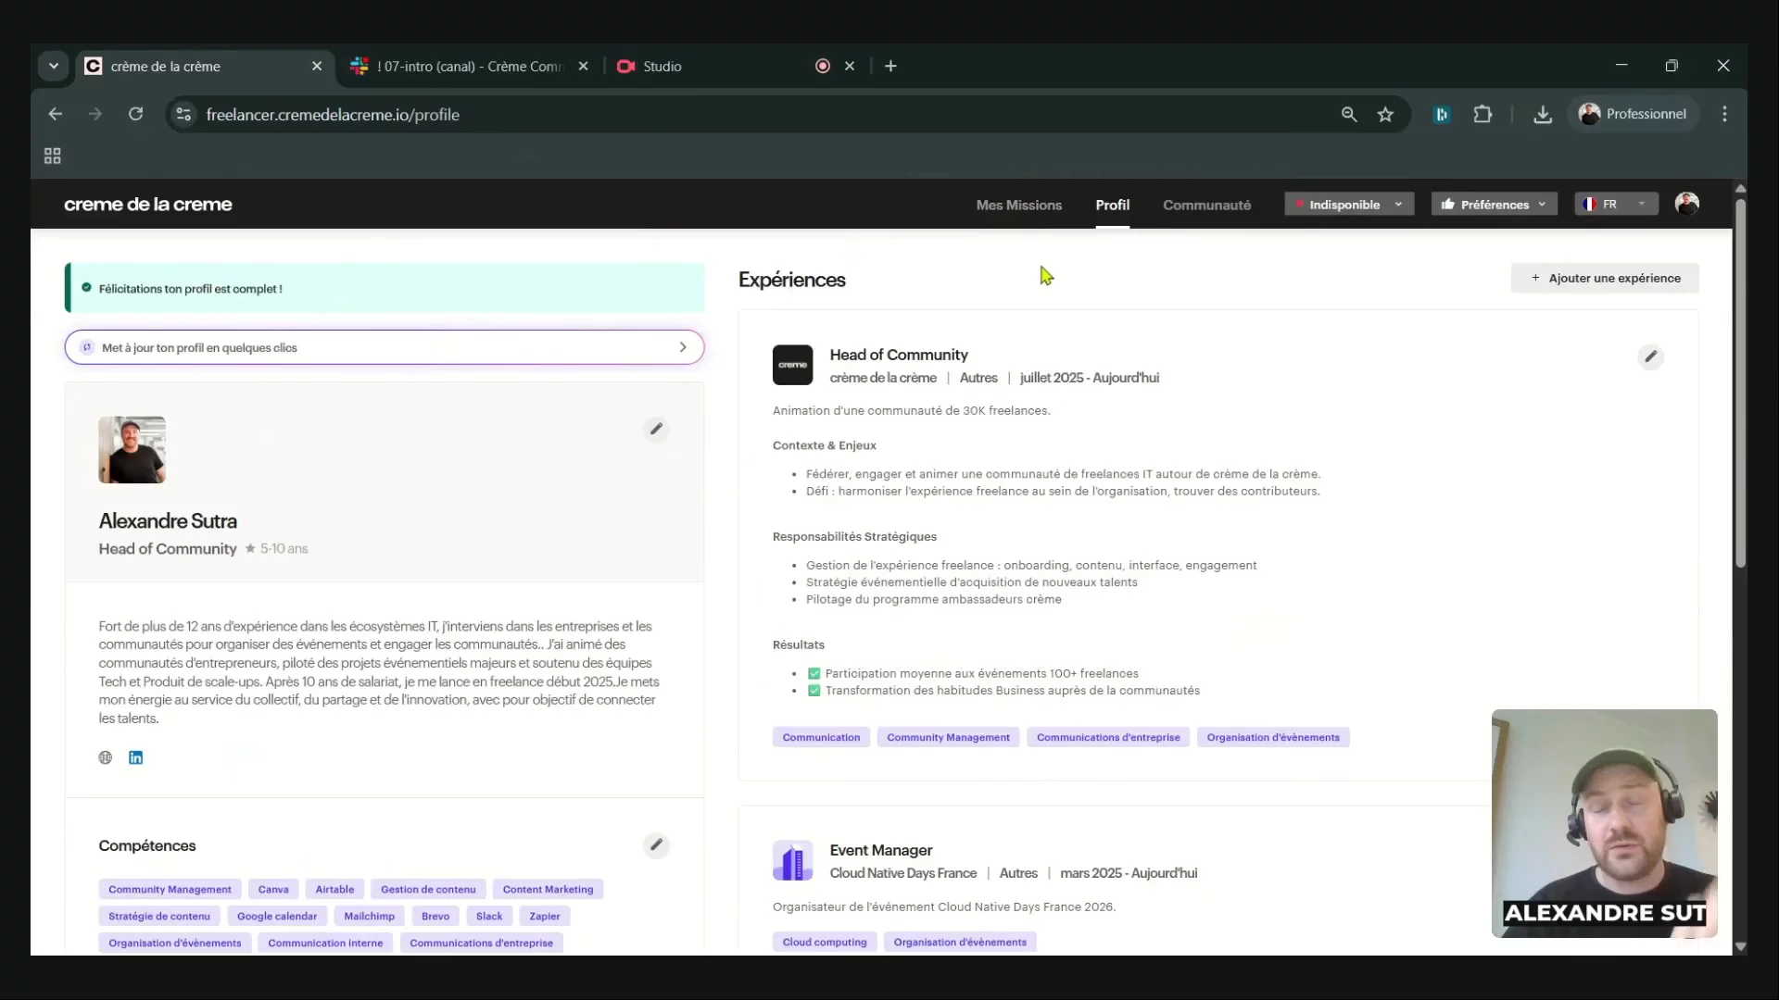
Task: Click Communications d'entreprise tag in experience card
Action: 1108,737
